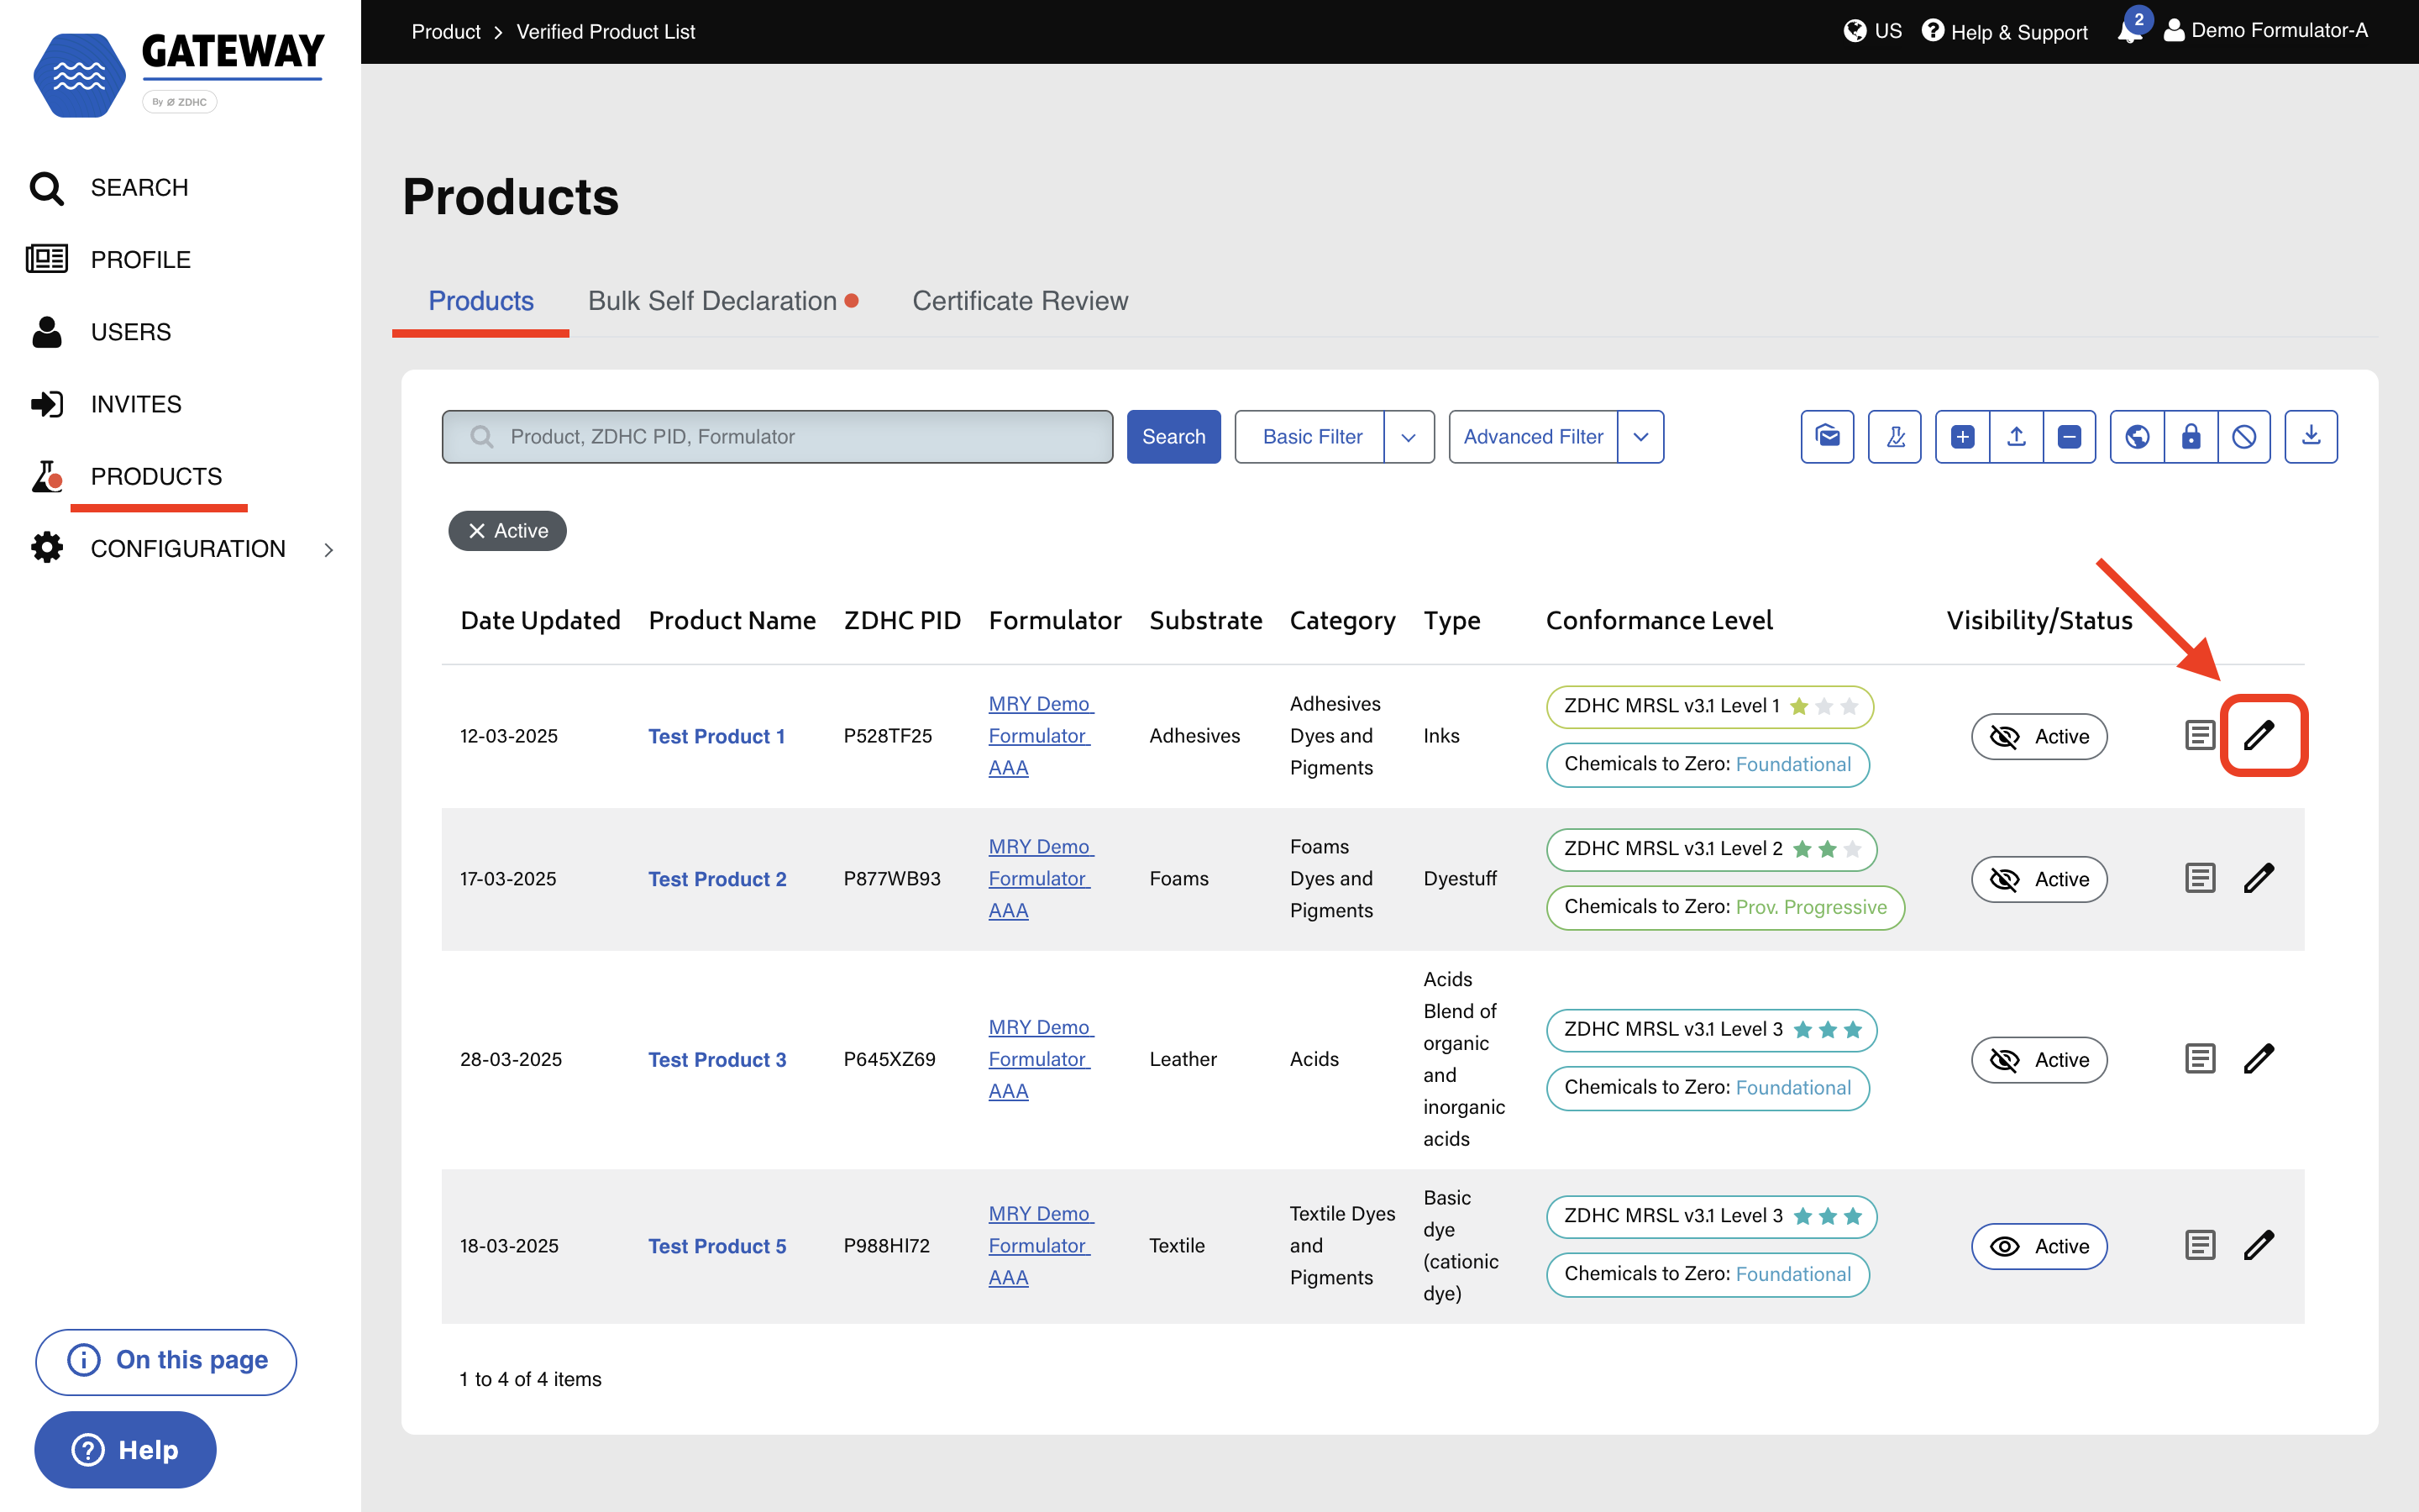The image size is (2419, 1512).
Task: Click the blue Search button
Action: tap(1173, 437)
